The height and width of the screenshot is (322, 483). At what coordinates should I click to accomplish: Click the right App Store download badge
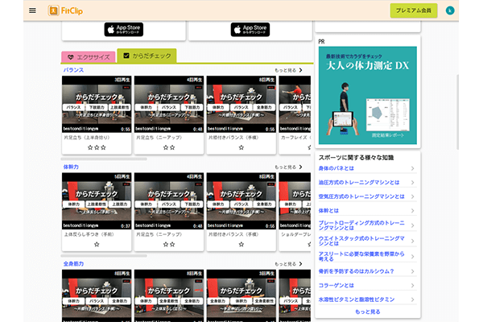[x=250, y=29]
